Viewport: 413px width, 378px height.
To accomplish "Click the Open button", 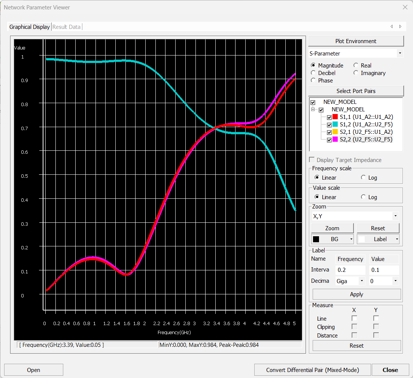I will click(33, 370).
